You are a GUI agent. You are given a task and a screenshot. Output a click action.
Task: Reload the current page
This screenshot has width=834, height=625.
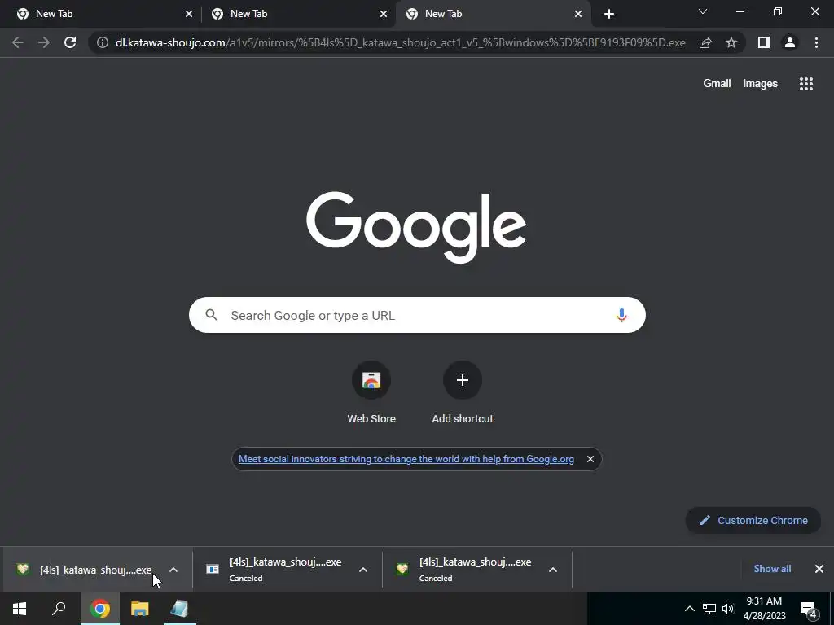[70, 42]
